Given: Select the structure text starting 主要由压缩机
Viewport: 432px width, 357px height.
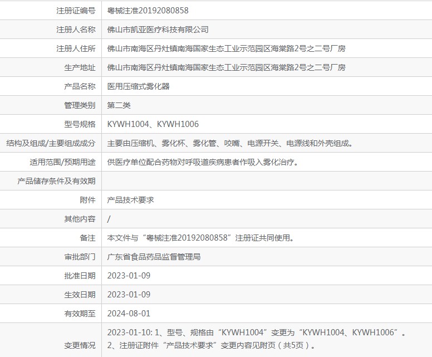Looking at the screenshot, I should [230, 143].
